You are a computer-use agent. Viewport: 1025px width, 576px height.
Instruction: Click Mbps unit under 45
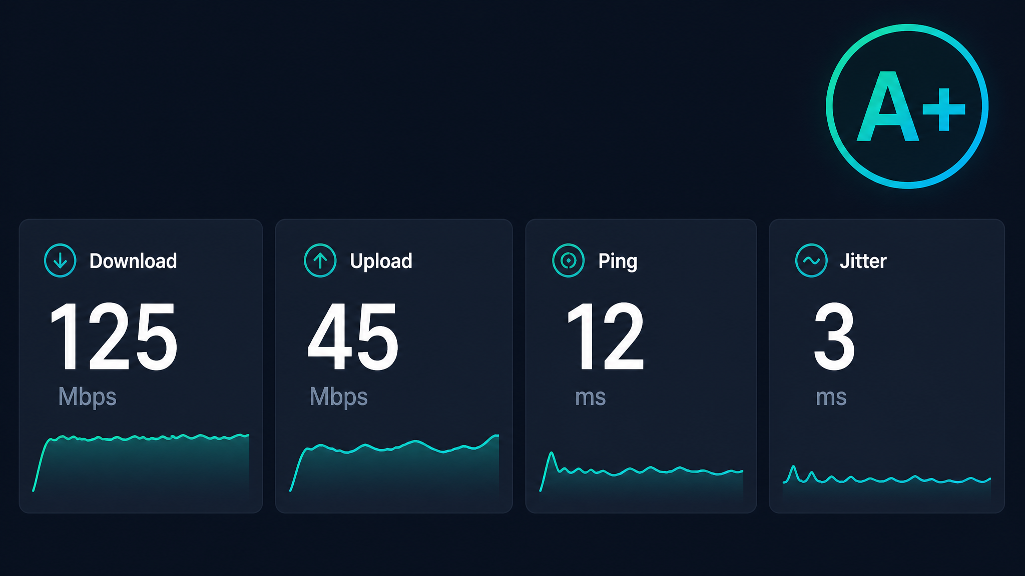[x=339, y=397]
